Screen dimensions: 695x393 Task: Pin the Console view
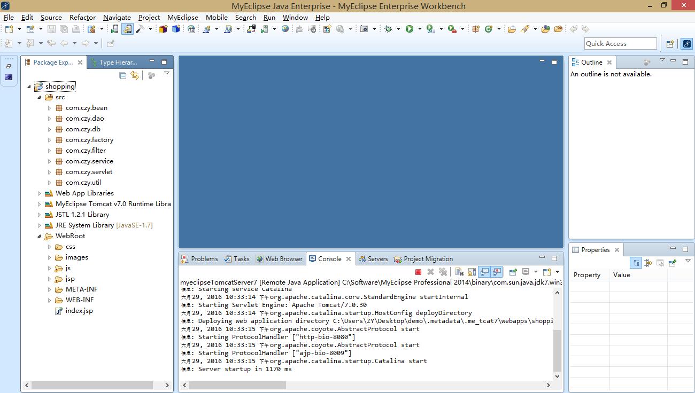513,272
